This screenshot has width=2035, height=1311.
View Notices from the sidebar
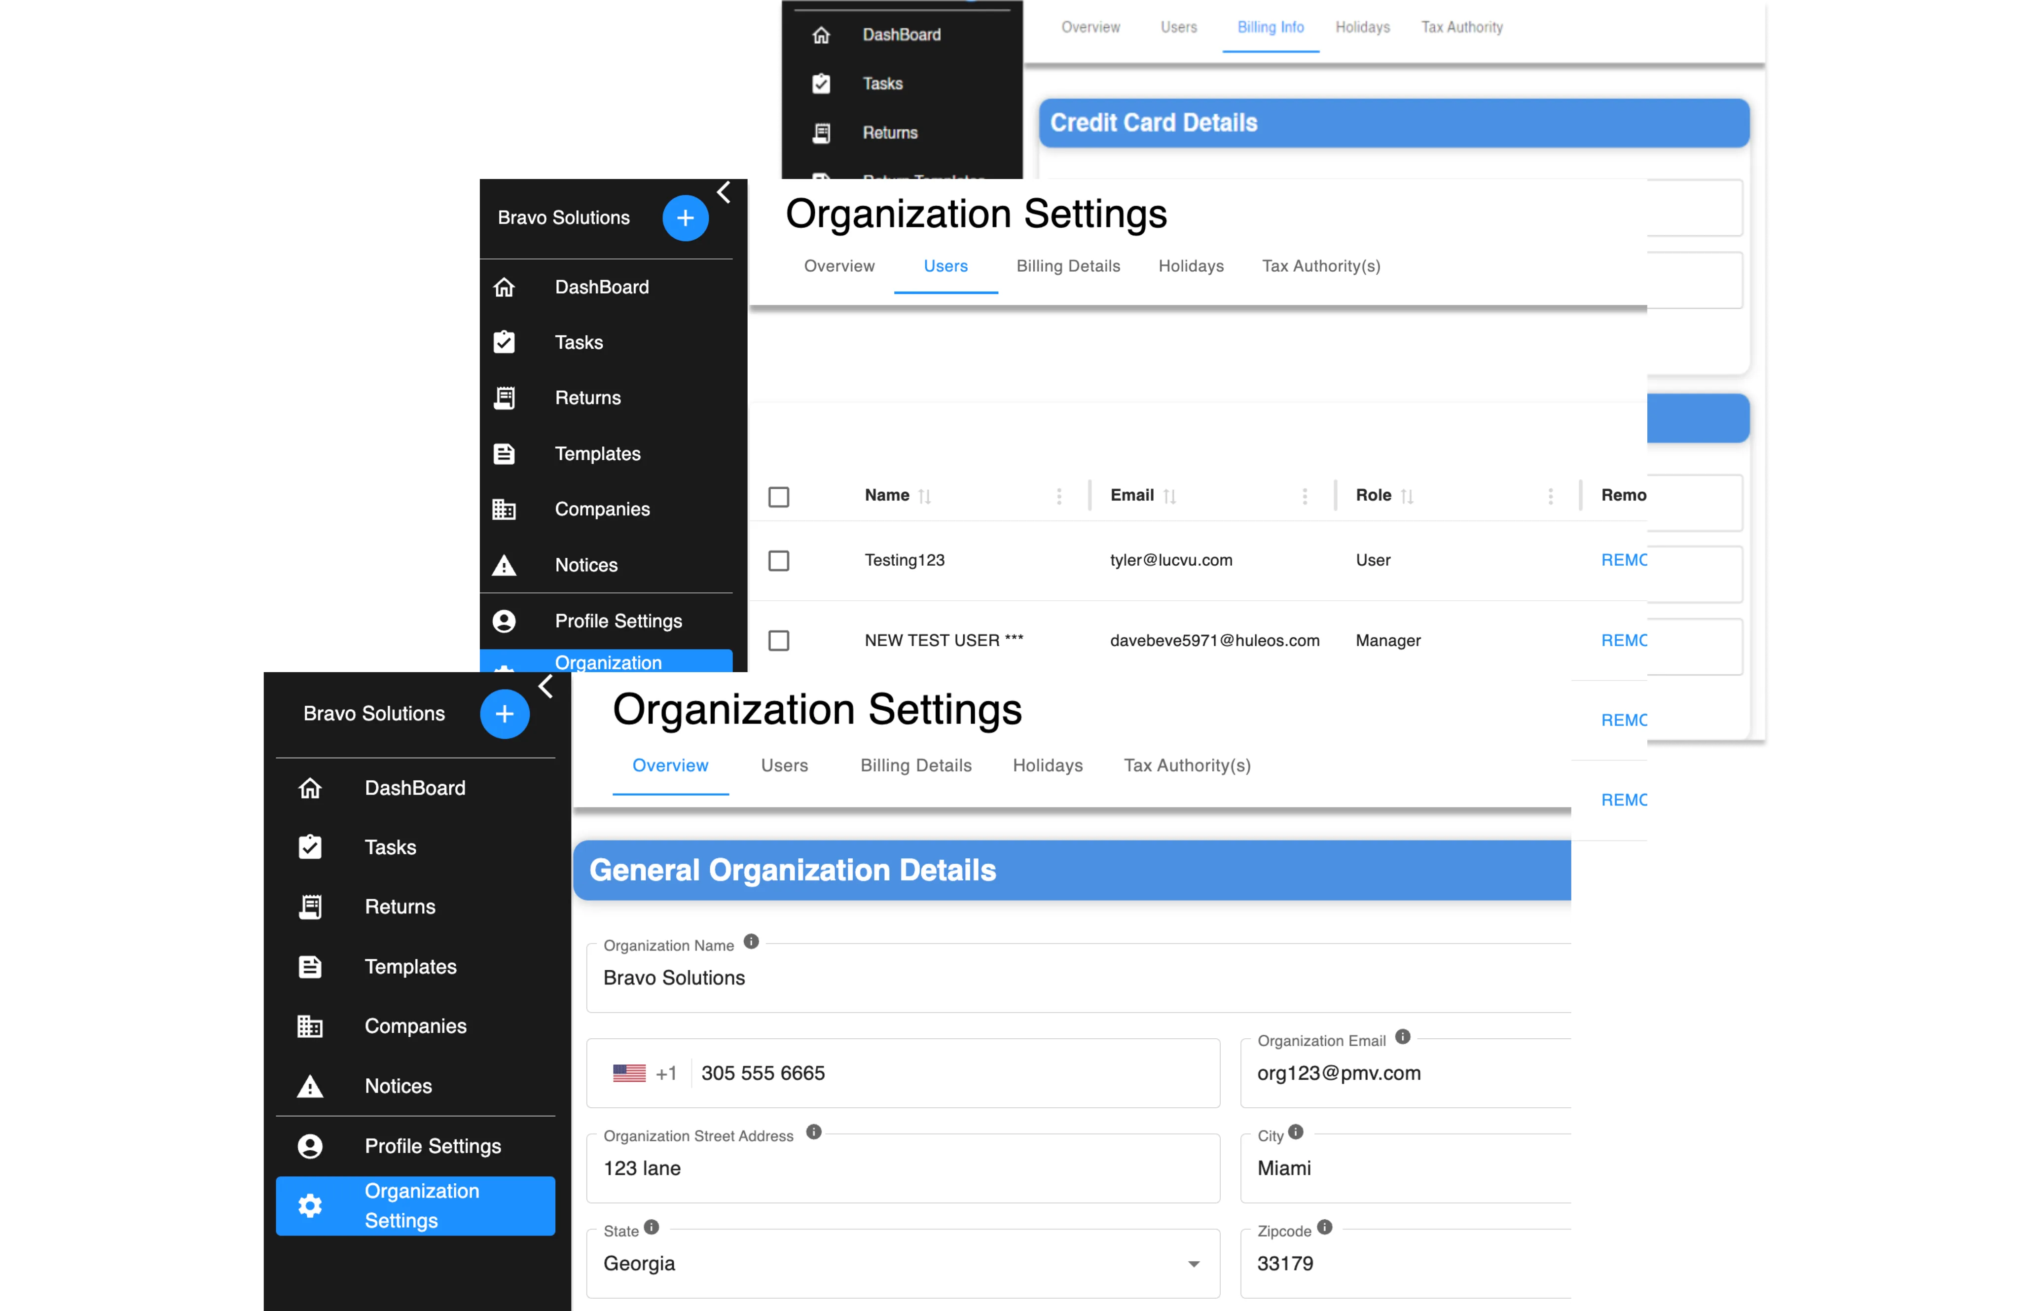(x=398, y=1086)
